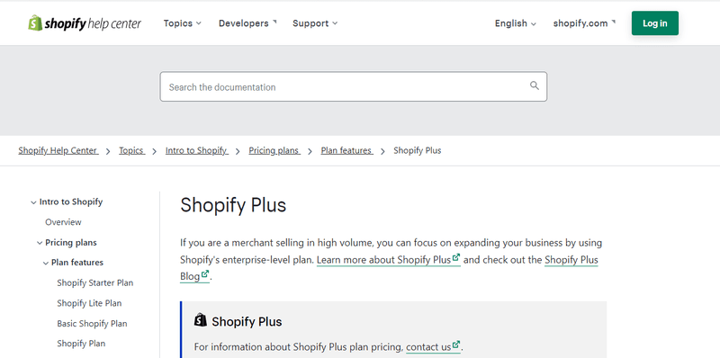Select Shopify Starter Plan in sidebar

click(x=95, y=282)
